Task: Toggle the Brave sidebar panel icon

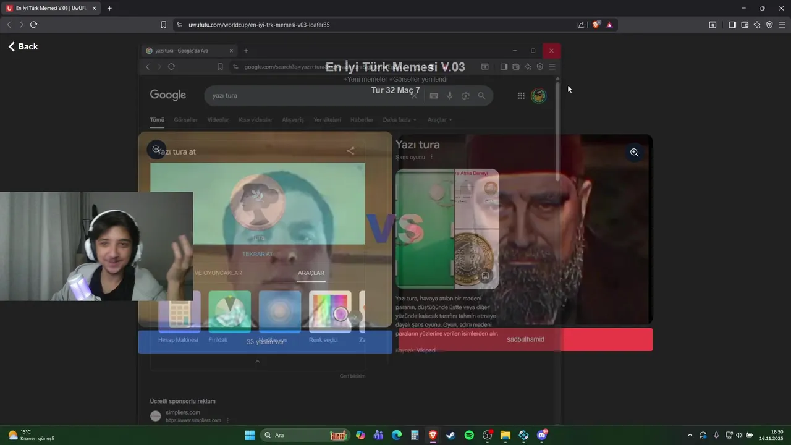Action: 732,25
